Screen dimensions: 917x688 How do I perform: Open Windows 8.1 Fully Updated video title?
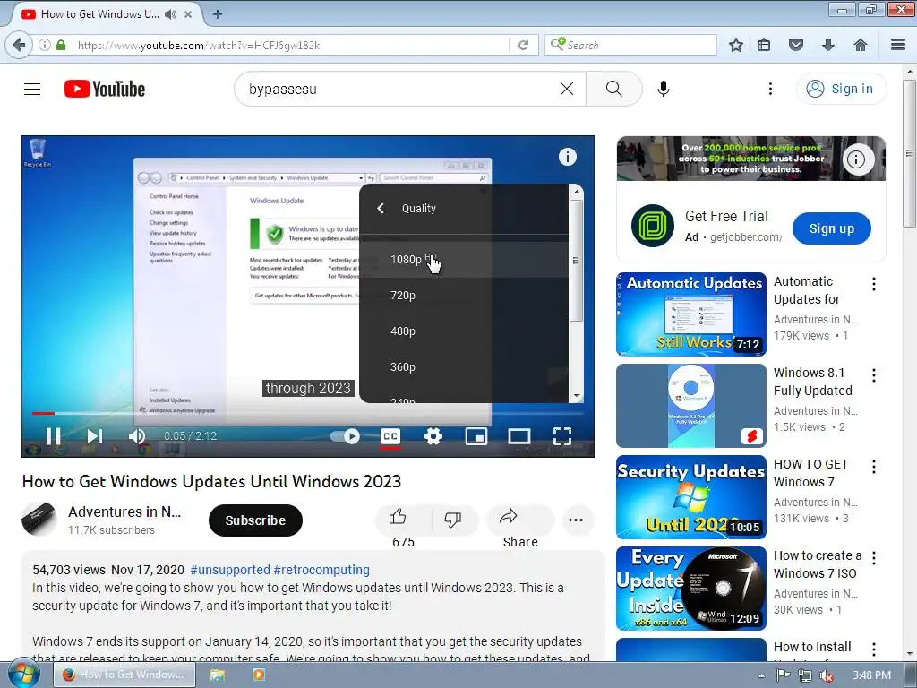pyautogui.click(x=812, y=382)
